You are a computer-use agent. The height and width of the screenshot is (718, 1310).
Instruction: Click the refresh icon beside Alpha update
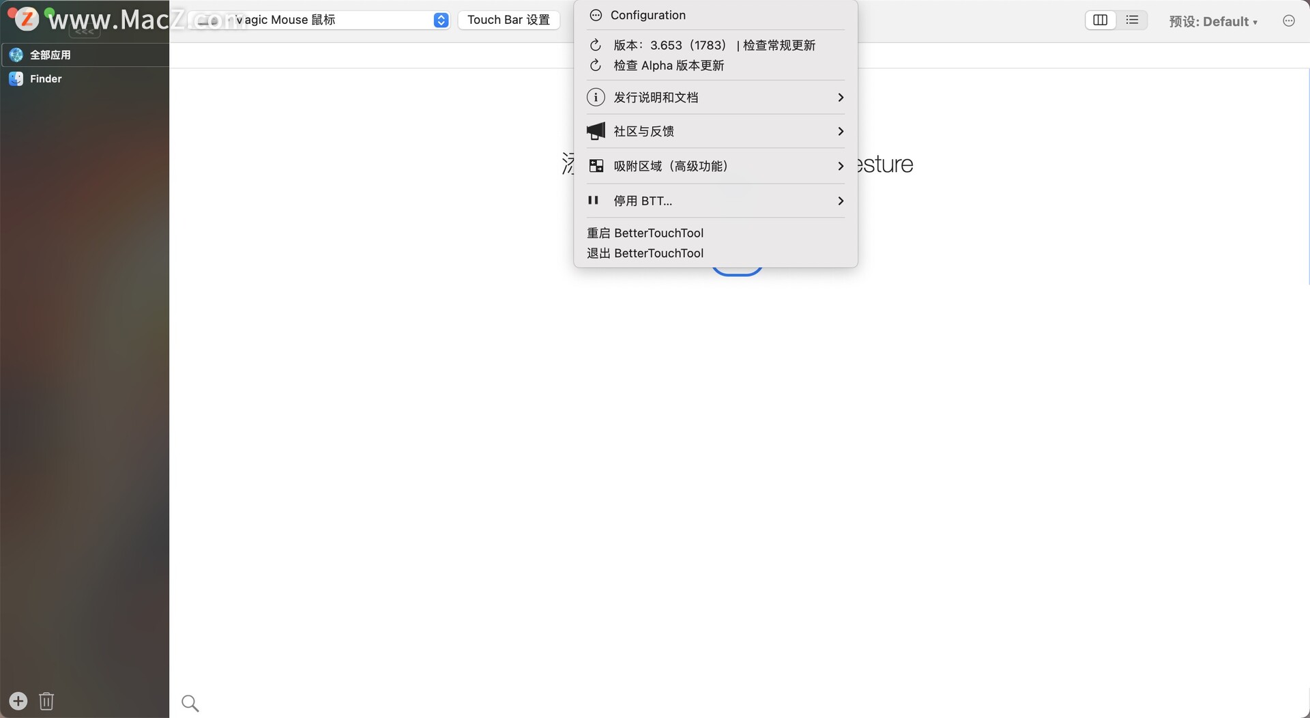(596, 66)
